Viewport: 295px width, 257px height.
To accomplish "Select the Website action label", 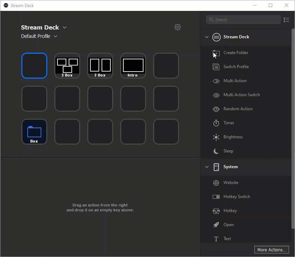I will tap(231, 183).
